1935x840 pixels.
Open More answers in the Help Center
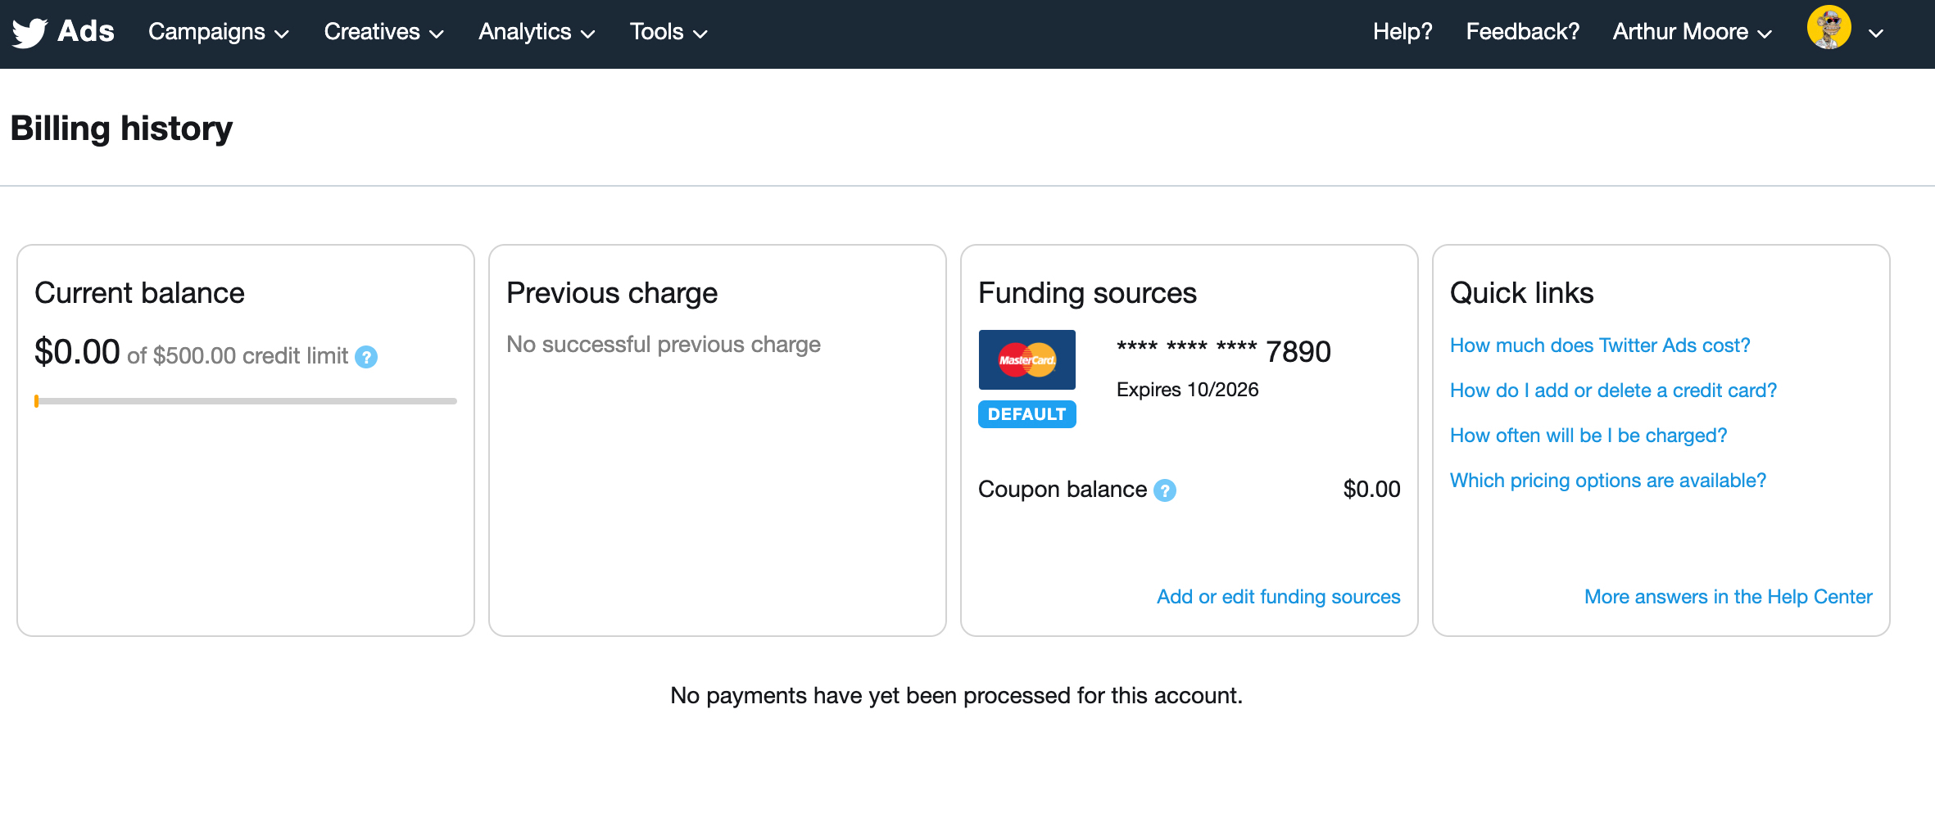coord(1728,597)
